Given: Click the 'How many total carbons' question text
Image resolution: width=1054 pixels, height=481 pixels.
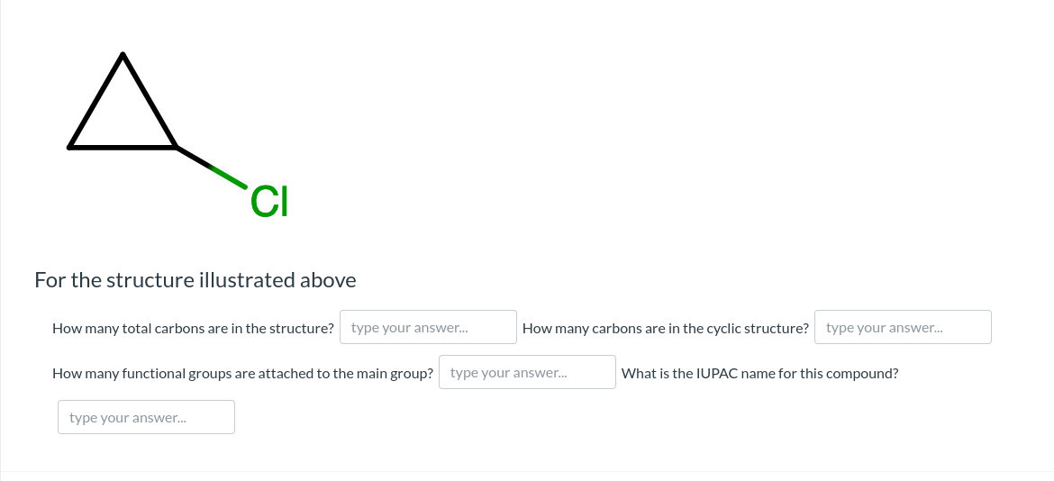Looking at the screenshot, I should (x=193, y=328).
